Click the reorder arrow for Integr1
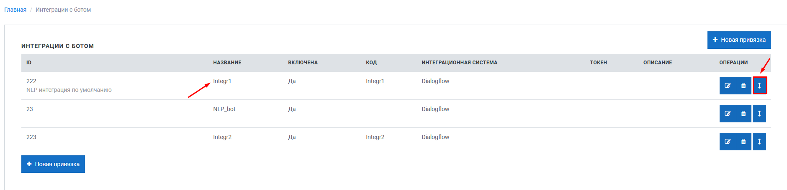The image size is (787, 190). [x=759, y=86]
